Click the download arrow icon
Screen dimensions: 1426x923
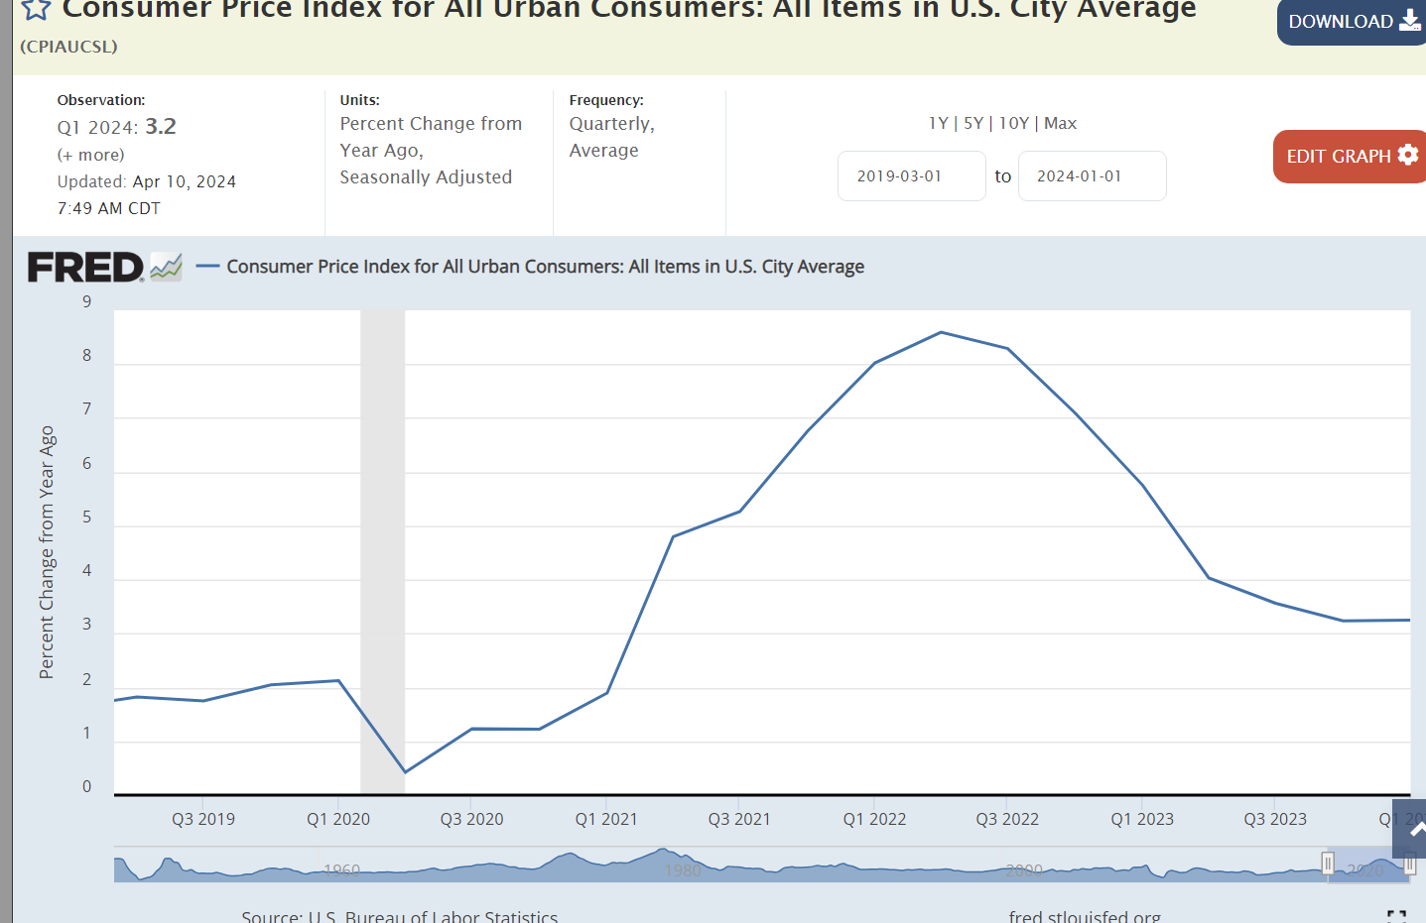pyautogui.click(x=1409, y=21)
